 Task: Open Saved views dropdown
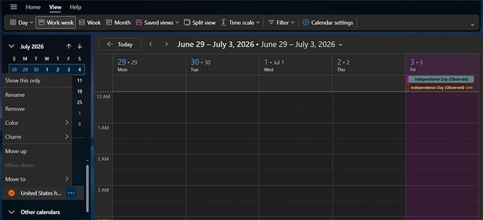(157, 22)
